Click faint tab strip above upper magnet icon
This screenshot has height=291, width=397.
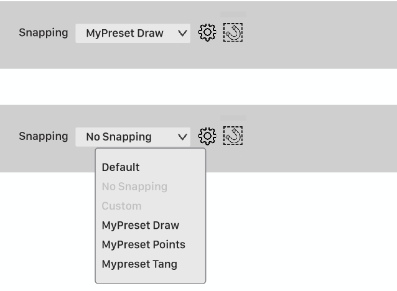(233, 14)
